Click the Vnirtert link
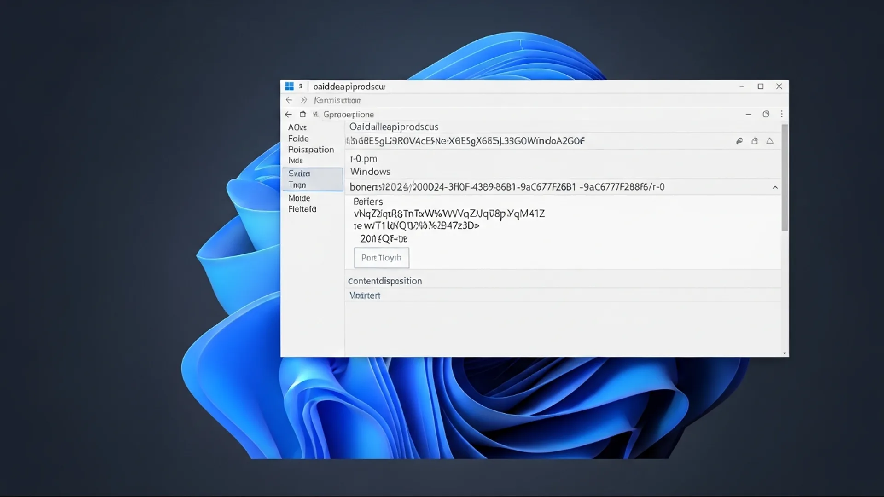The width and height of the screenshot is (884, 497). pyautogui.click(x=365, y=295)
